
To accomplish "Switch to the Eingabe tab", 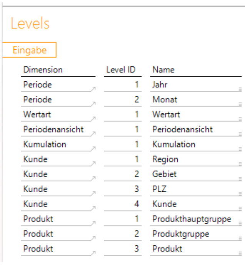I will 30,50.
